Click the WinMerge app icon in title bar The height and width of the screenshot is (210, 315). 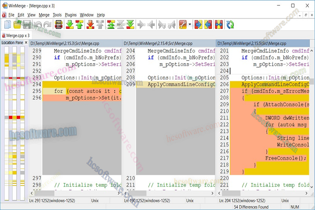tap(5, 5)
